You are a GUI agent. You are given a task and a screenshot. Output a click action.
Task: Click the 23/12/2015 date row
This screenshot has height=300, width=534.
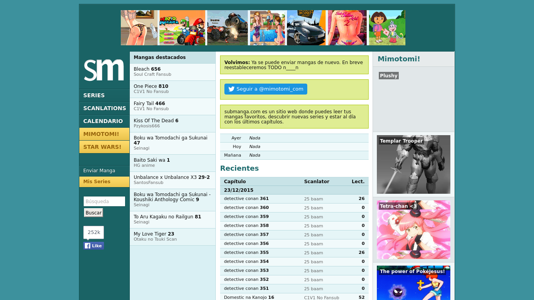click(x=294, y=190)
